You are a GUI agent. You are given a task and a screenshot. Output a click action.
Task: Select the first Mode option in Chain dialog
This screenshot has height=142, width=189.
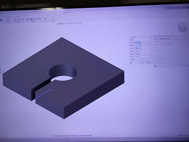pos(137,45)
